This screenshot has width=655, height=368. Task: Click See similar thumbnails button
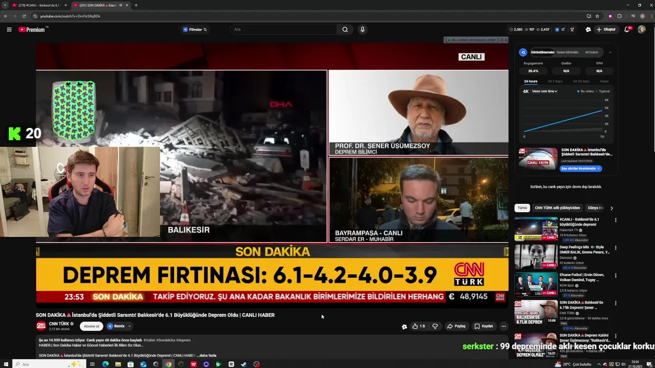pos(580,169)
